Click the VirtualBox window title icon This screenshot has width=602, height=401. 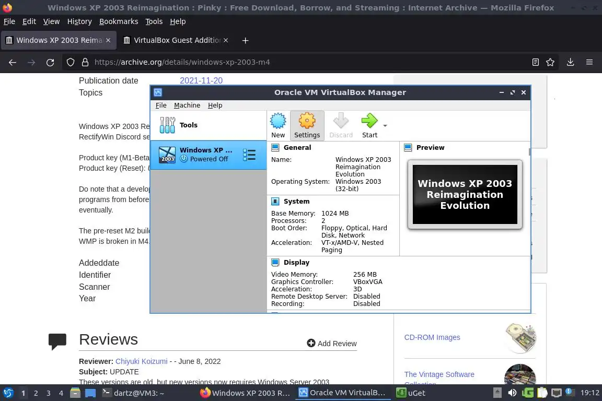click(158, 92)
